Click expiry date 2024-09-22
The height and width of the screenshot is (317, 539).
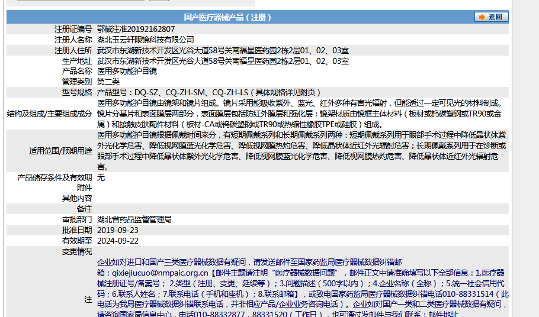tap(118, 241)
